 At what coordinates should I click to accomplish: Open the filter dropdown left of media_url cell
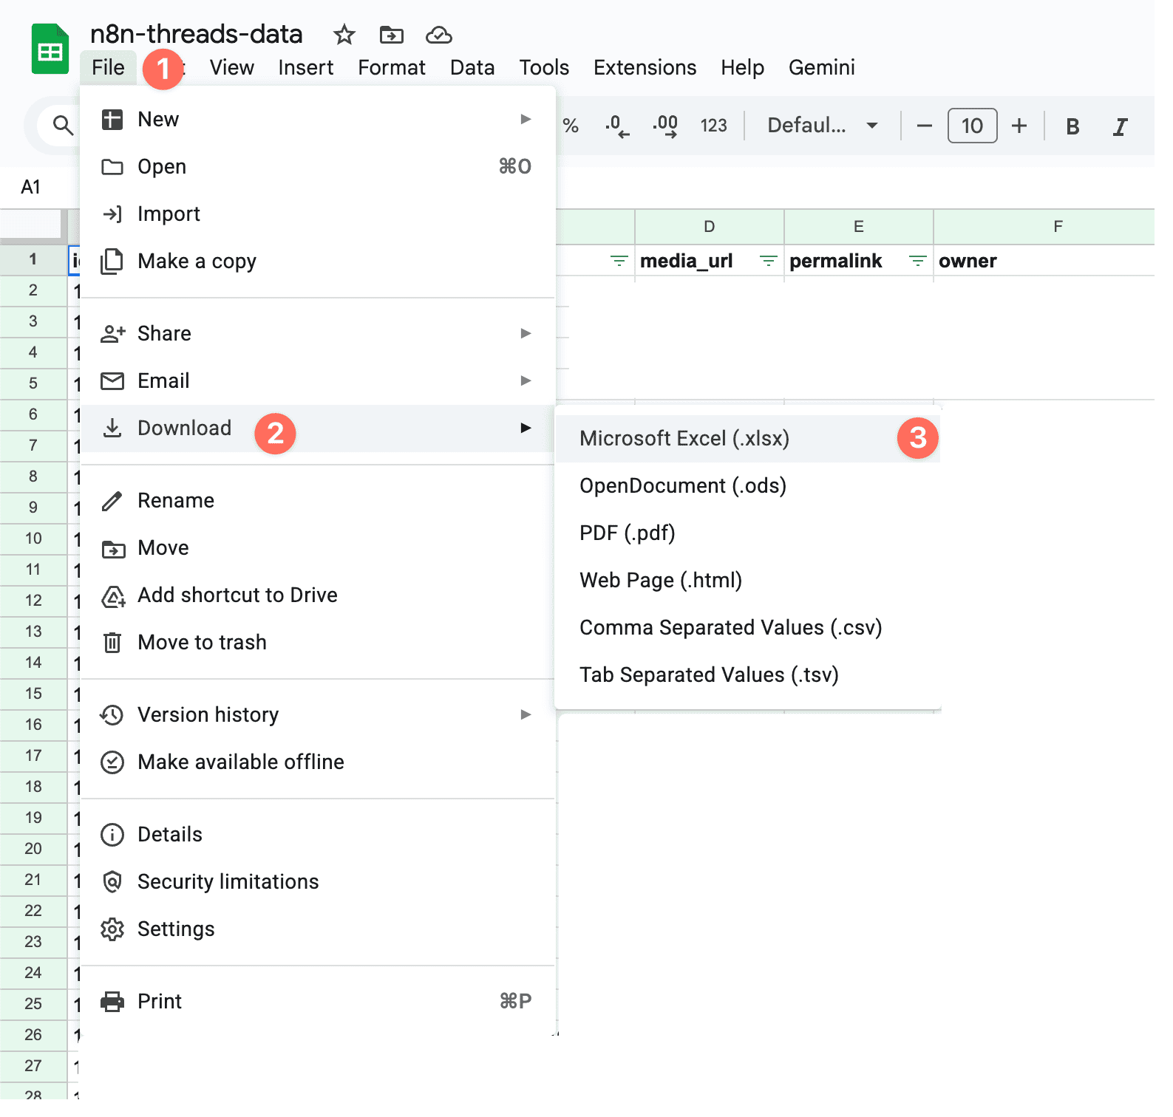coord(619,261)
